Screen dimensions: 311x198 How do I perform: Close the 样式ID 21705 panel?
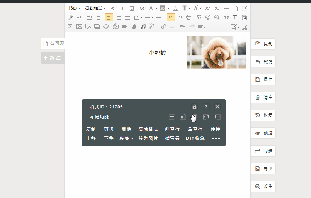pos(217,107)
